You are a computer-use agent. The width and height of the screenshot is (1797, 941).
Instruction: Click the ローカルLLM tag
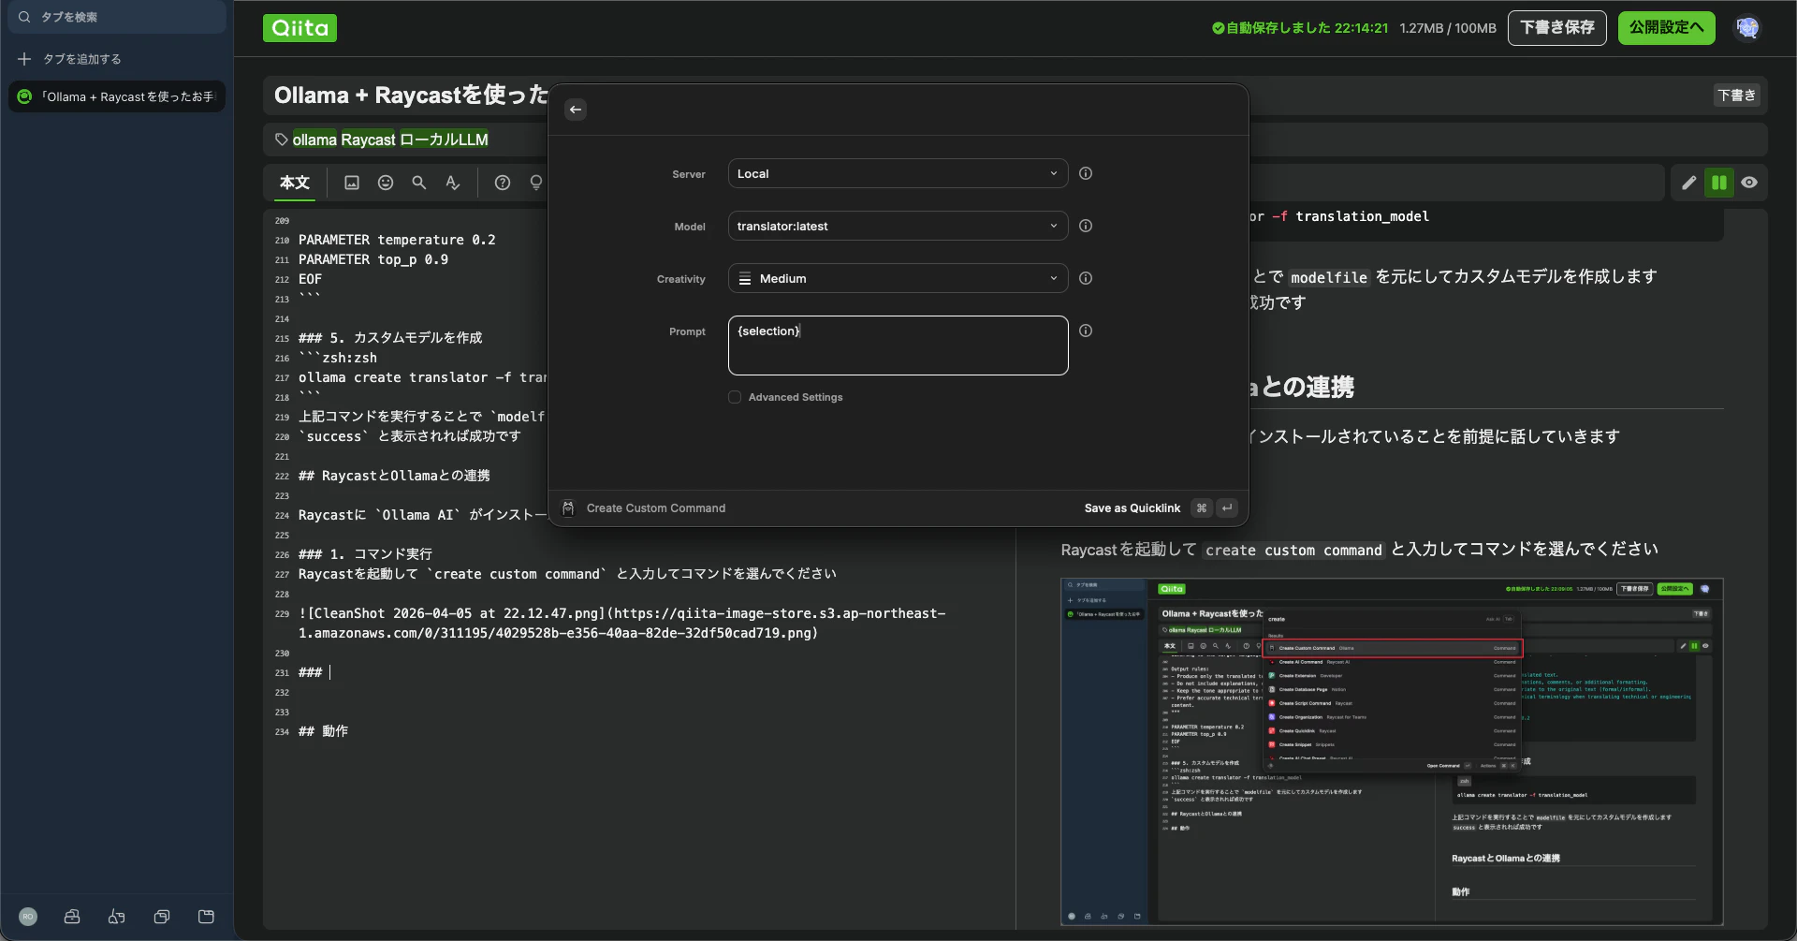pos(445,140)
